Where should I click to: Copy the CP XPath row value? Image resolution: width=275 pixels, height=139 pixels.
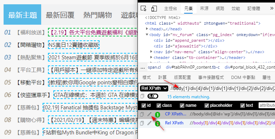point(142,114)
